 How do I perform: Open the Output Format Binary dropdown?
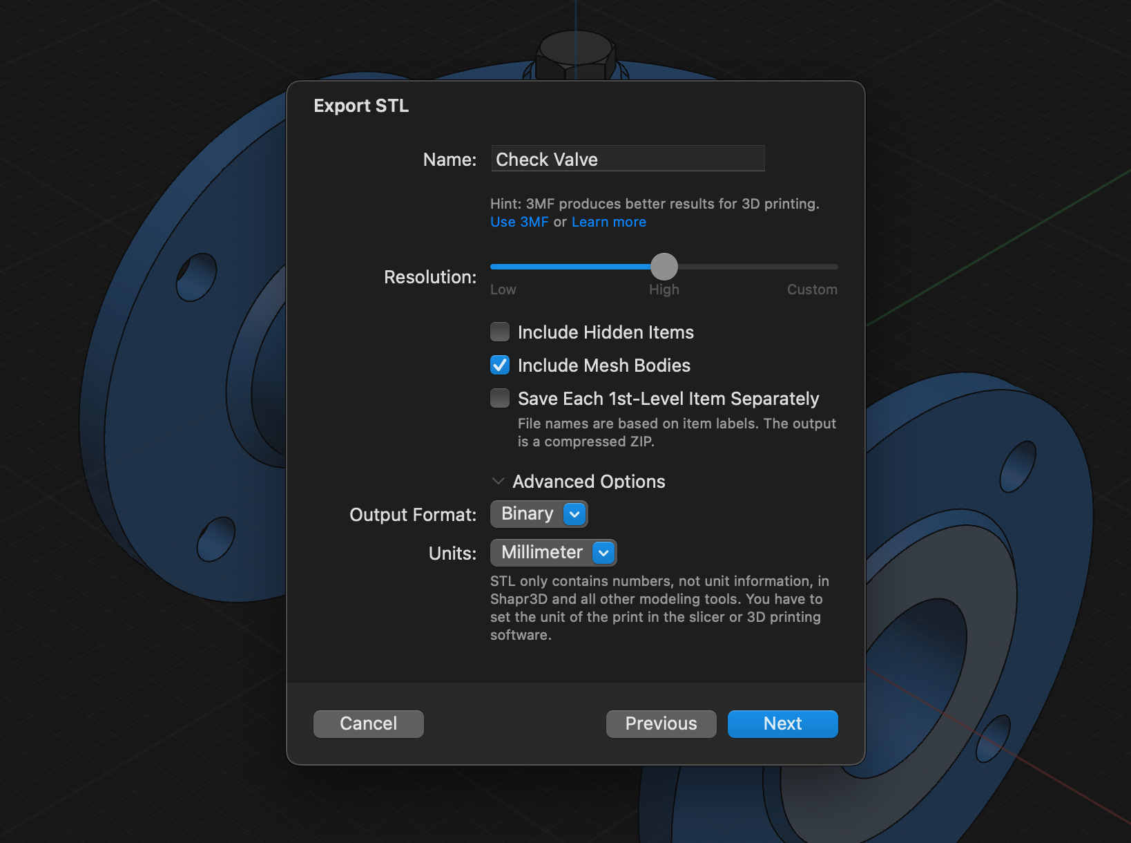pos(539,514)
